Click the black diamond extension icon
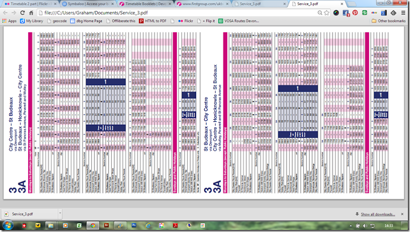The image size is (410, 232). [x=393, y=13]
